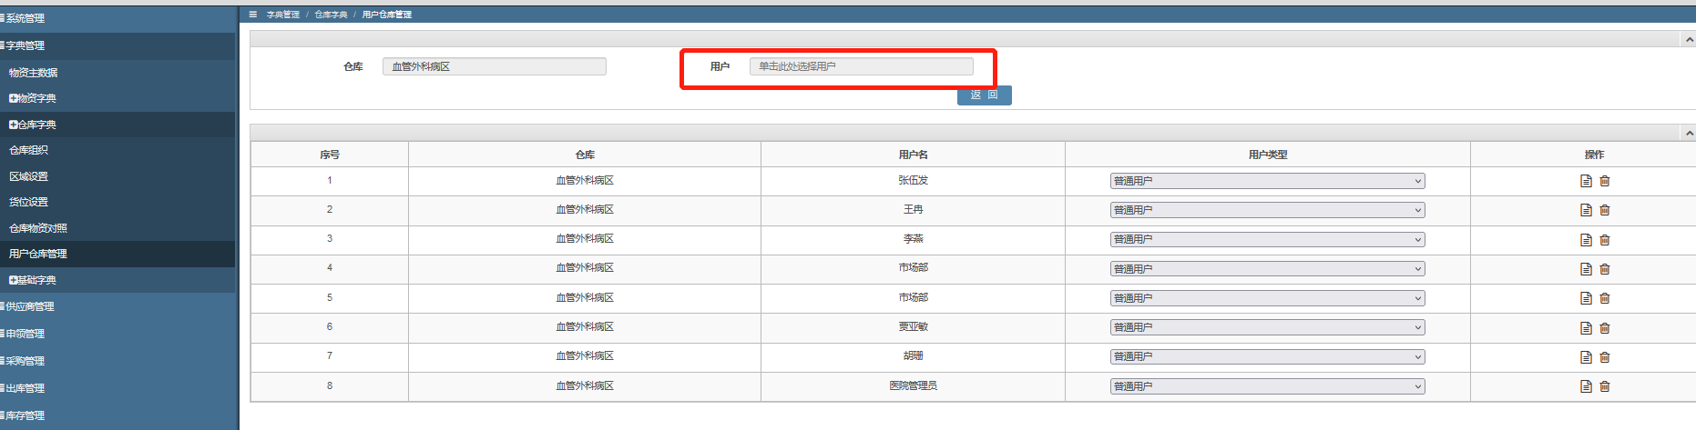Screen dimensions: 1696x430
Task: Click the trash icon in 李燕's row
Action: [1605, 240]
